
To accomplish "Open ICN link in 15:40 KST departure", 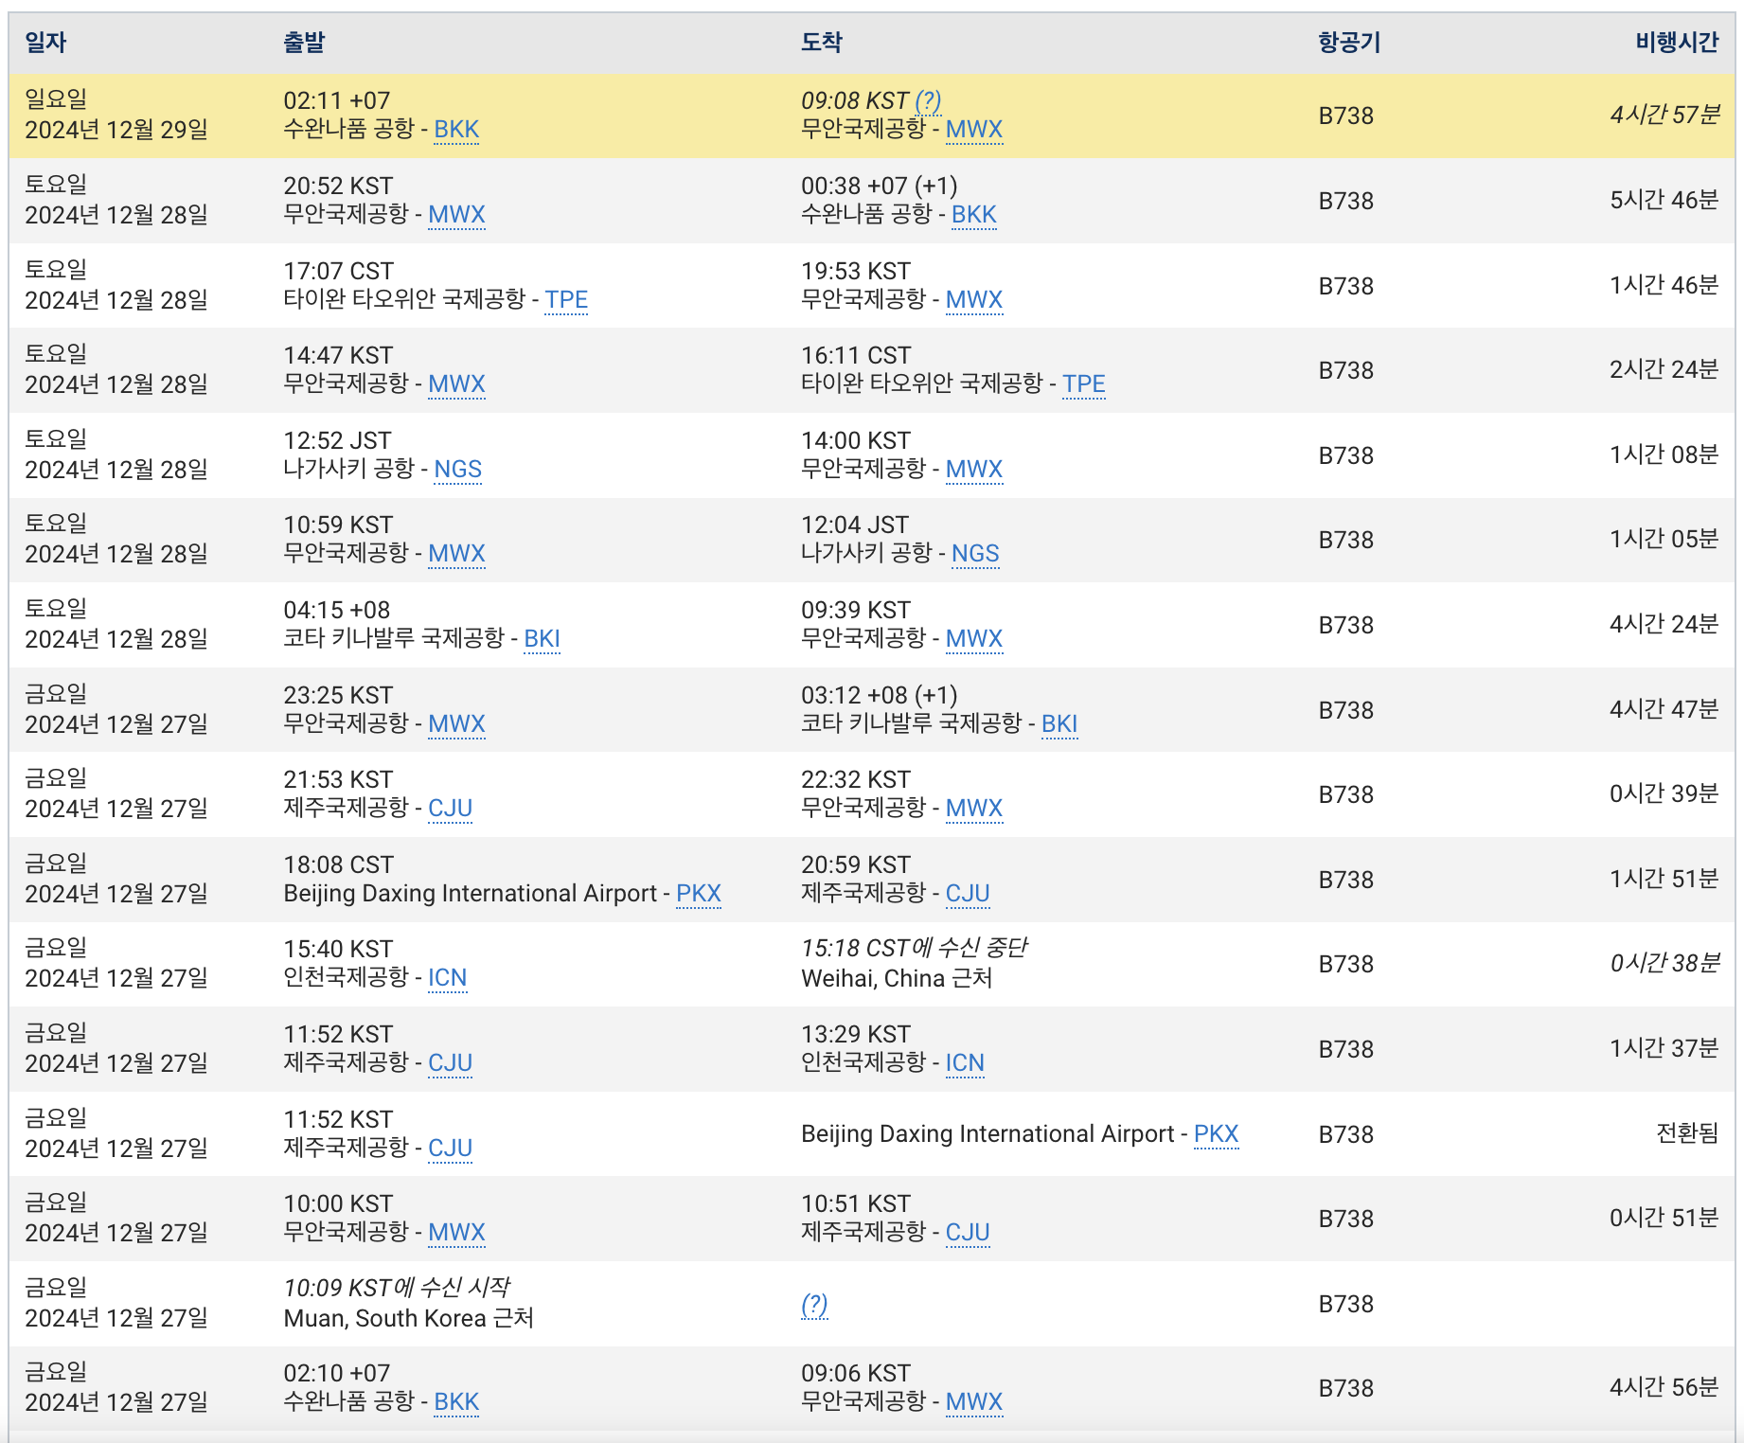I will point(448,978).
